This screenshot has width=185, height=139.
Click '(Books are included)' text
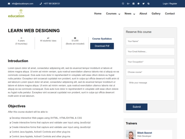pyautogui.click(x=75, y=44)
